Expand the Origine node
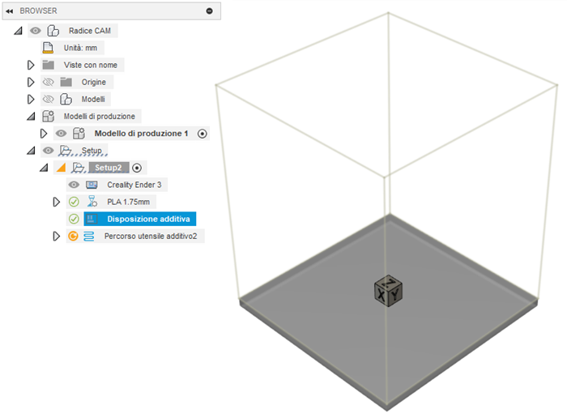567x418 pixels. (x=31, y=82)
